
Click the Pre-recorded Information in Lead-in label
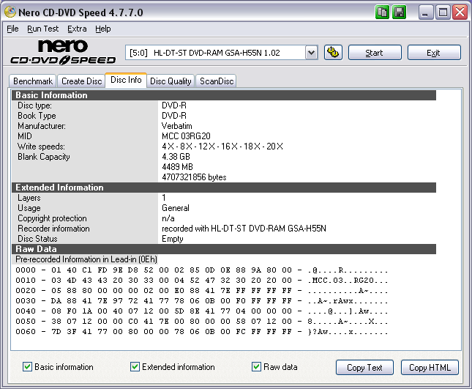pos(86,259)
